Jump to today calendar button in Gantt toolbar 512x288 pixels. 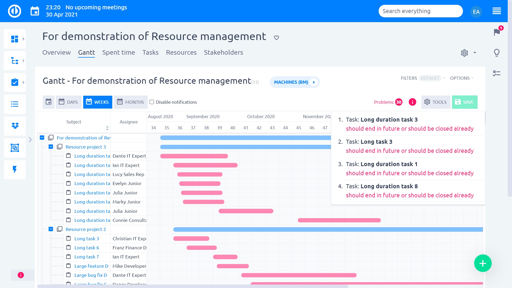click(x=48, y=102)
